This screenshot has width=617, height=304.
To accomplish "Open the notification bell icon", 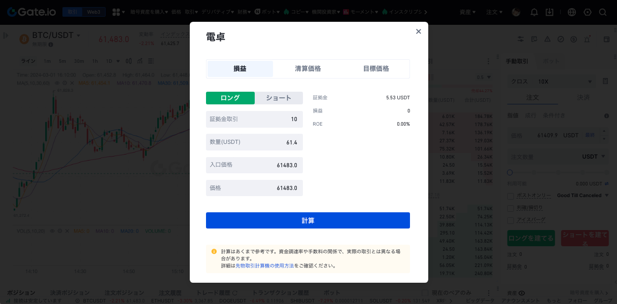I will pyautogui.click(x=534, y=12).
